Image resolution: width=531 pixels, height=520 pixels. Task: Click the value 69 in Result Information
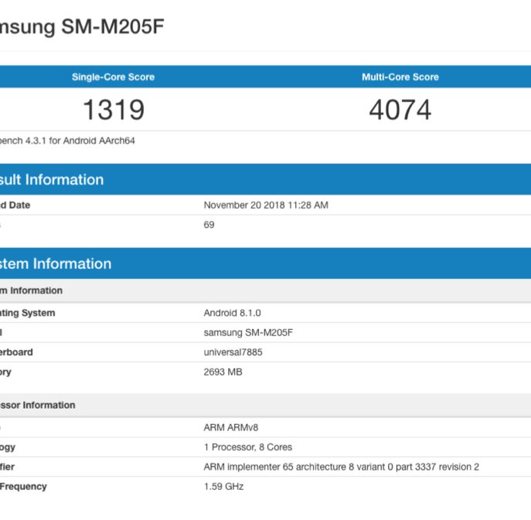point(209,225)
